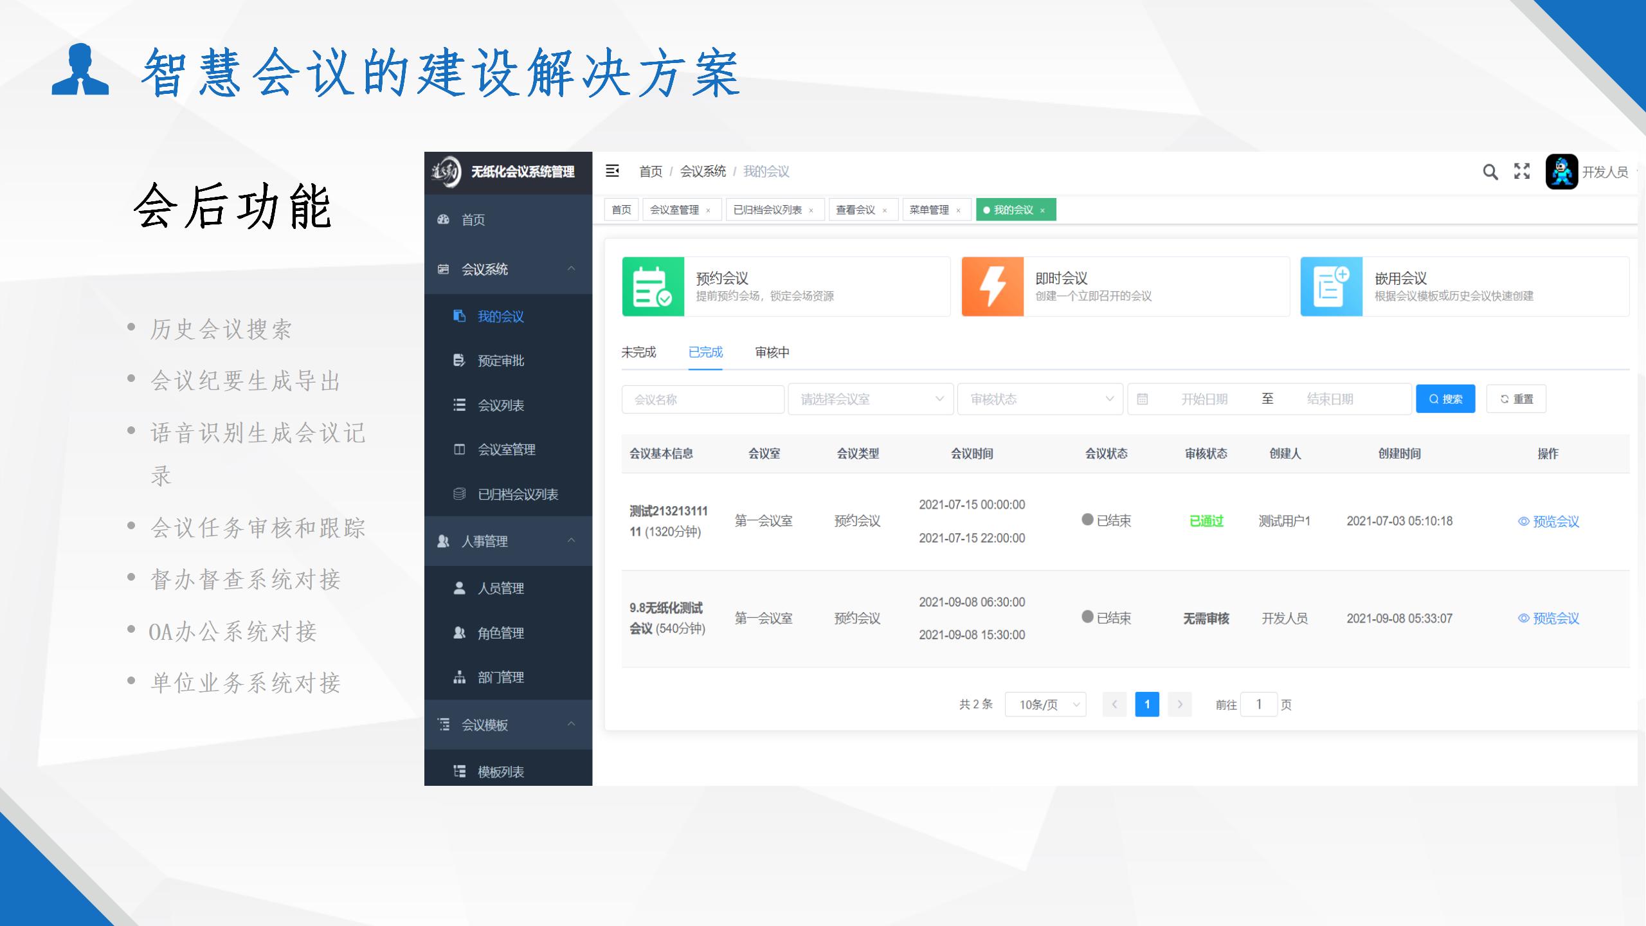Open the 10条/页 page size dropdown
1646x926 pixels.
(1045, 705)
